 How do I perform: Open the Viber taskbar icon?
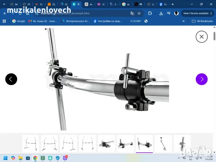65,158
